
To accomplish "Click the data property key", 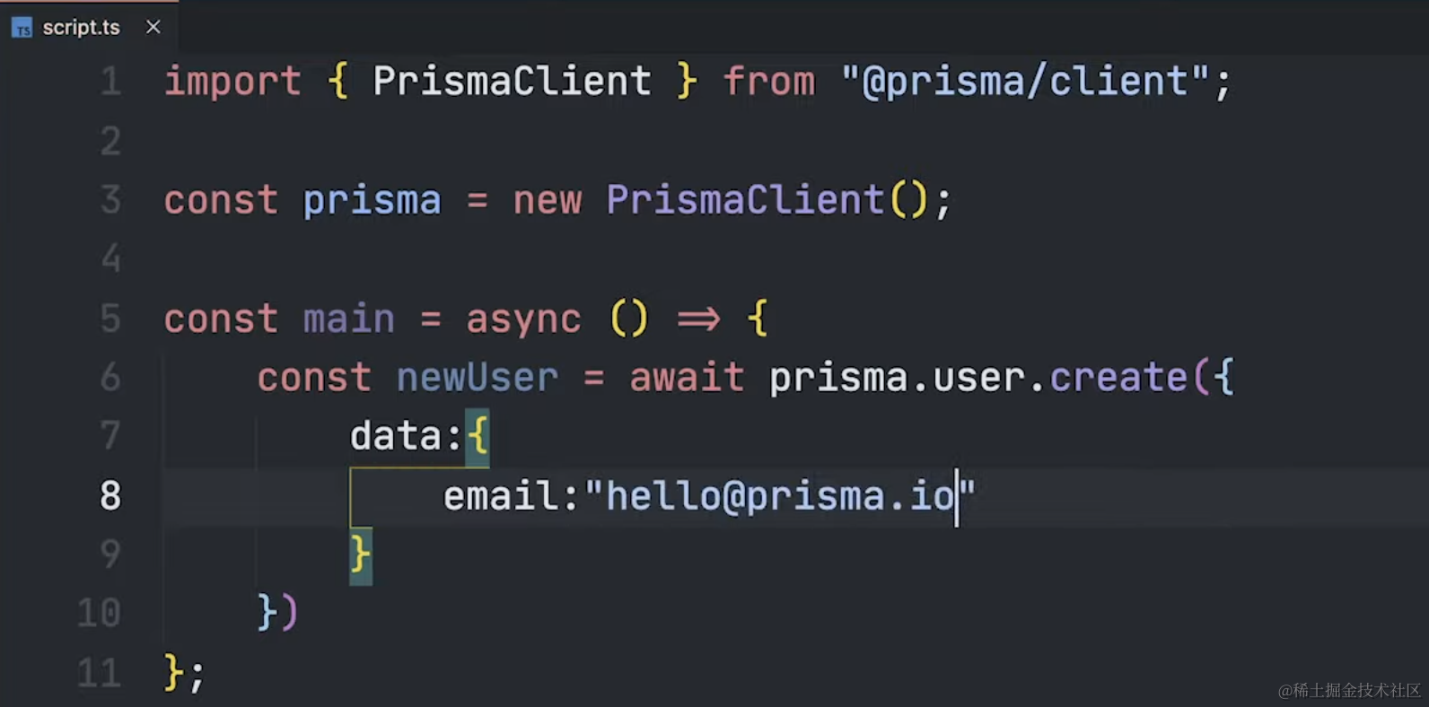I will tap(395, 437).
